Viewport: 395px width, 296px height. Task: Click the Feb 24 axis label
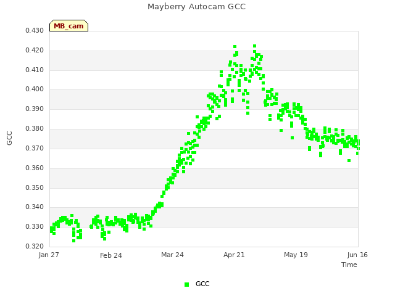pos(111,255)
